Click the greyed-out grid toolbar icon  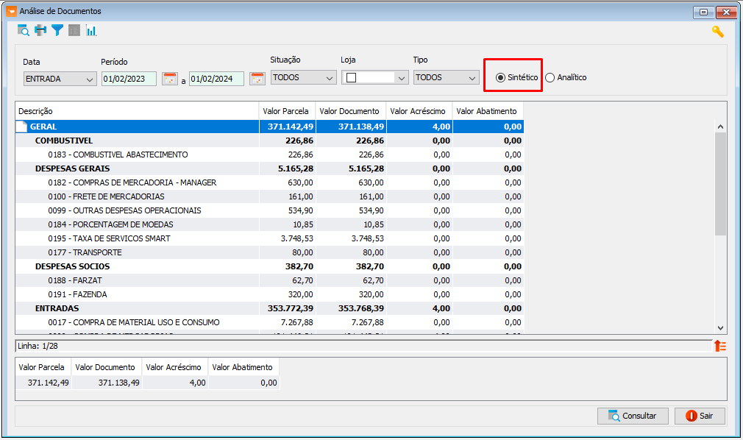click(x=74, y=30)
